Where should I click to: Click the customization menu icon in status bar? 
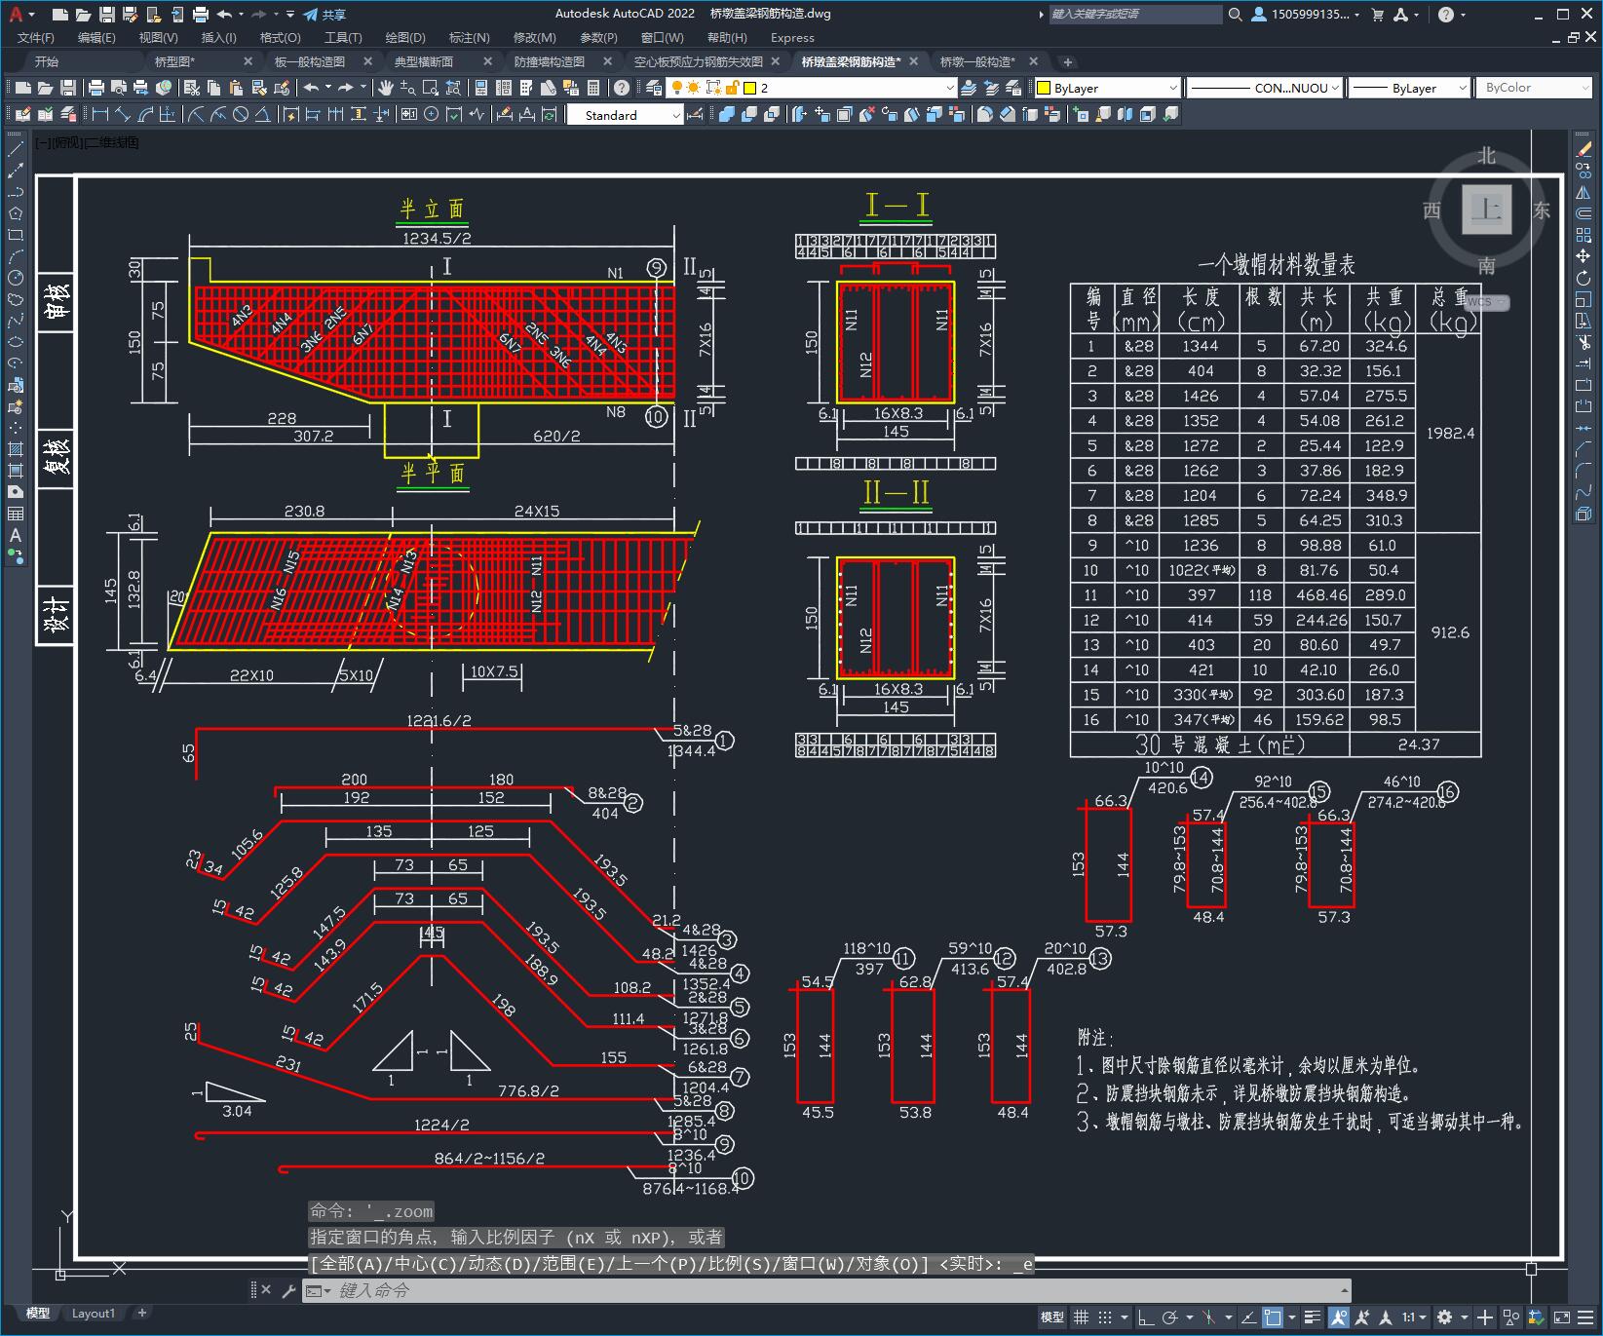point(1587,1317)
